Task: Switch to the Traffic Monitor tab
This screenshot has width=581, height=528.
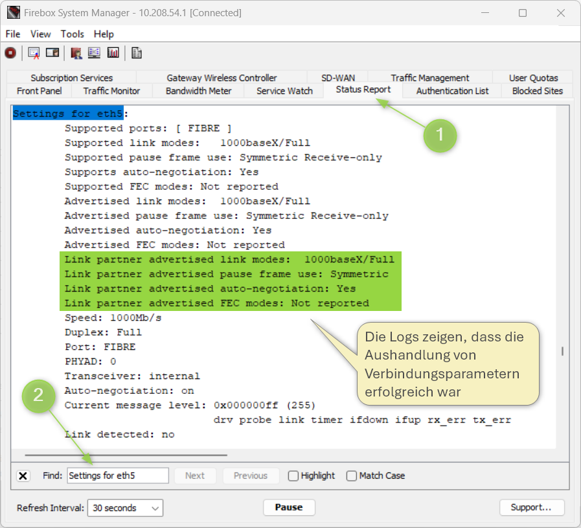Action: 111,91
